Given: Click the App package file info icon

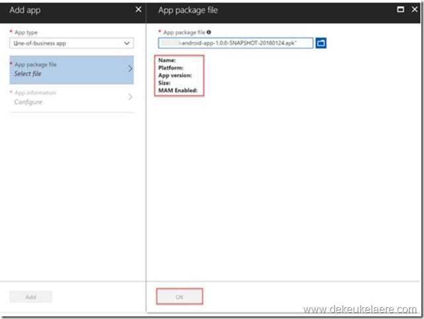Looking at the screenshot, I should click(209, 32).
